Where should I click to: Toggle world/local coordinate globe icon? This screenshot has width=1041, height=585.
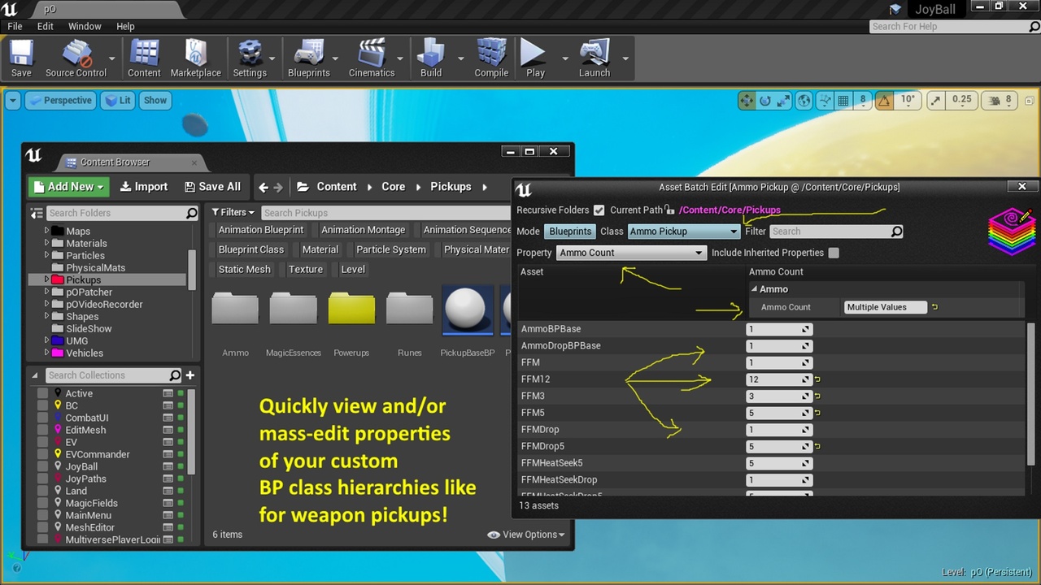point(804,101)
